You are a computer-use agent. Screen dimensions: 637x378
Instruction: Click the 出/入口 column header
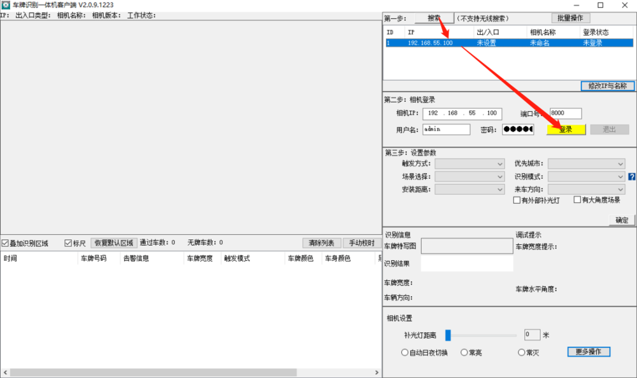point(500,32)
